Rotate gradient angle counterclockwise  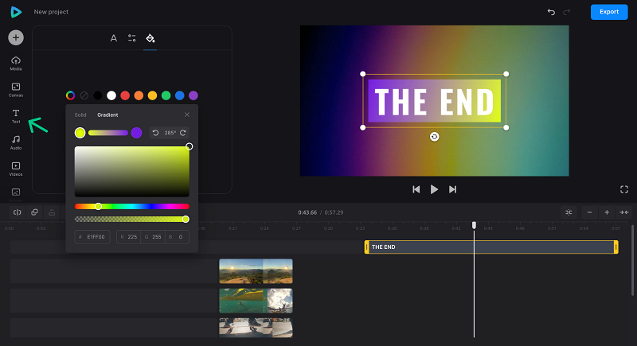(155, 133)
